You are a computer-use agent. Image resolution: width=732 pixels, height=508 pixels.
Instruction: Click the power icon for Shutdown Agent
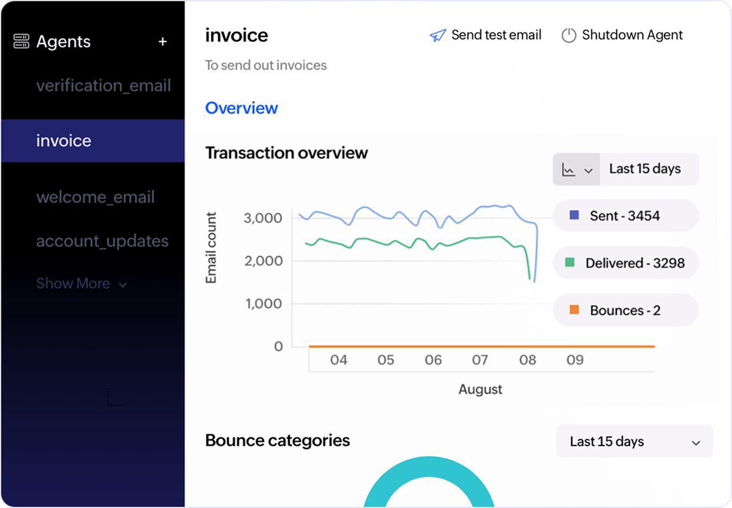[568, 35]
